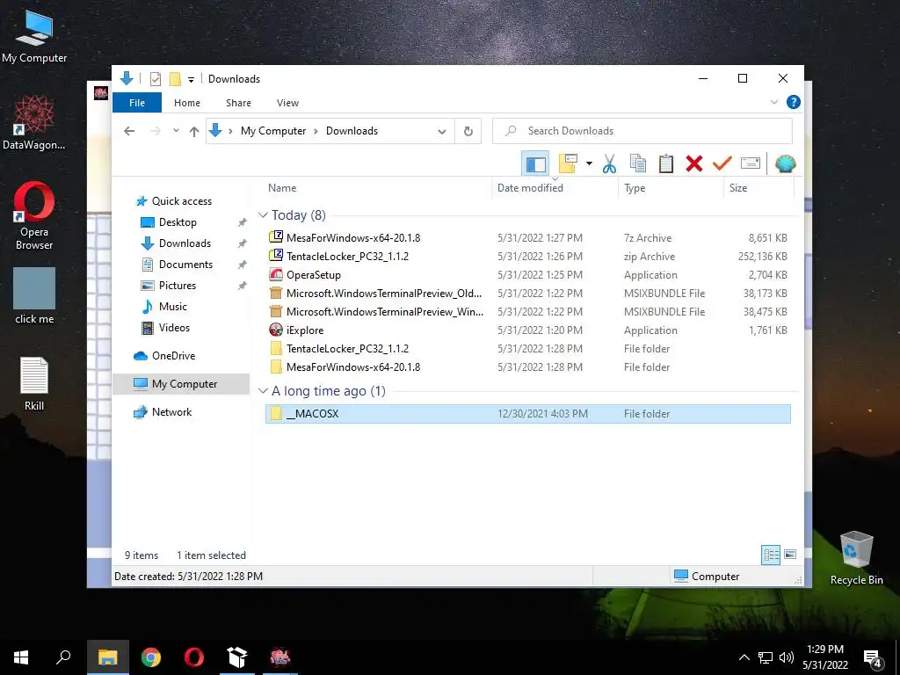The width and height of the screenshot is (900, 675).
Task: Open the Recent locations dropdown
Action: (176, 131)
